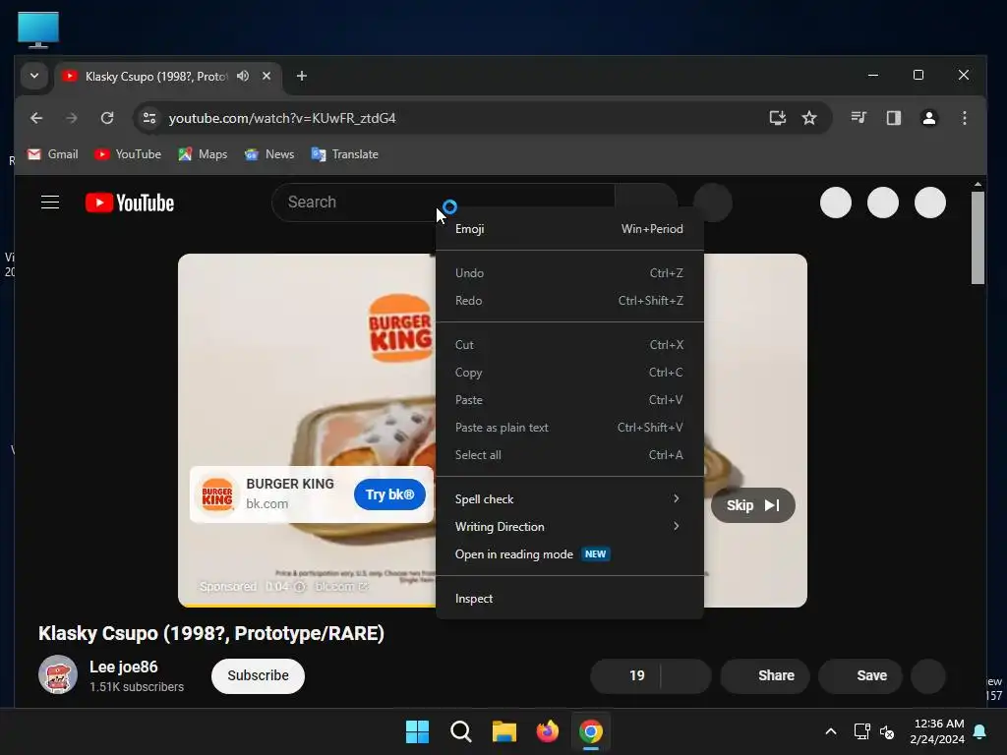Open bk.com link in sponsored bar

coord(341,587)
